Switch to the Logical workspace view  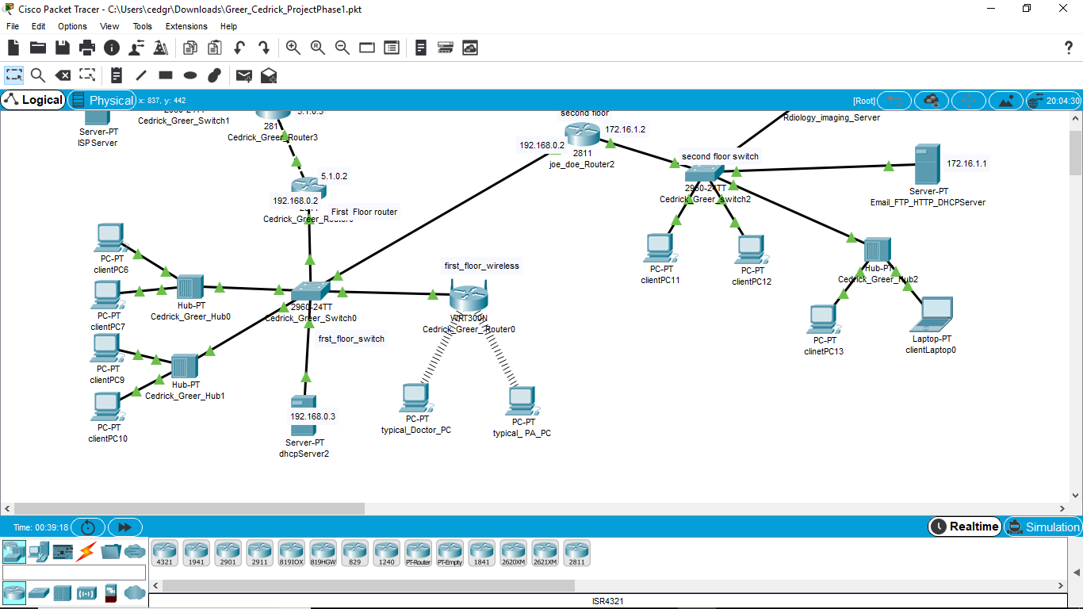pyautogui.click(x=33, y=100)
